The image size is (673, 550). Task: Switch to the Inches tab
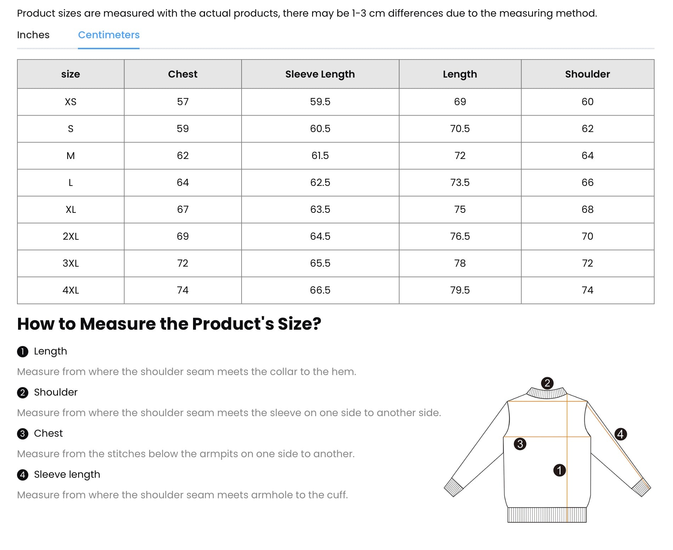[33, 35]
